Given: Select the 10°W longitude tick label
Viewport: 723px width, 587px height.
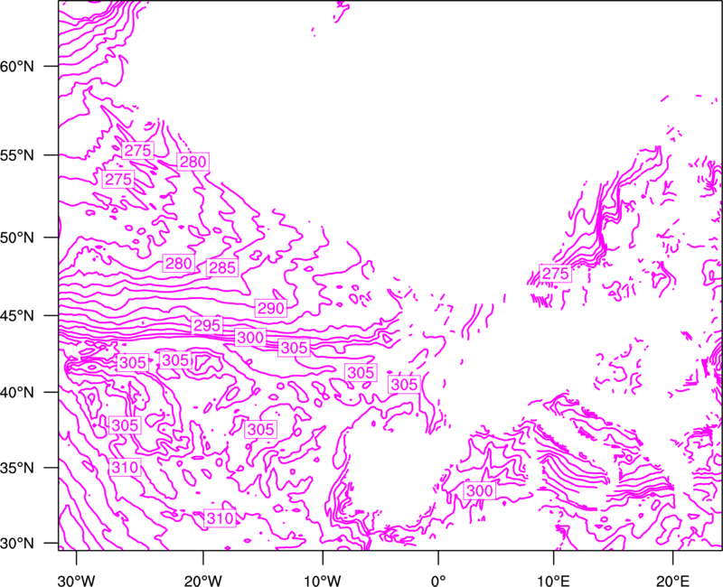Looking at the screenshot, I should pyautogui.click(x=323, y=581).
